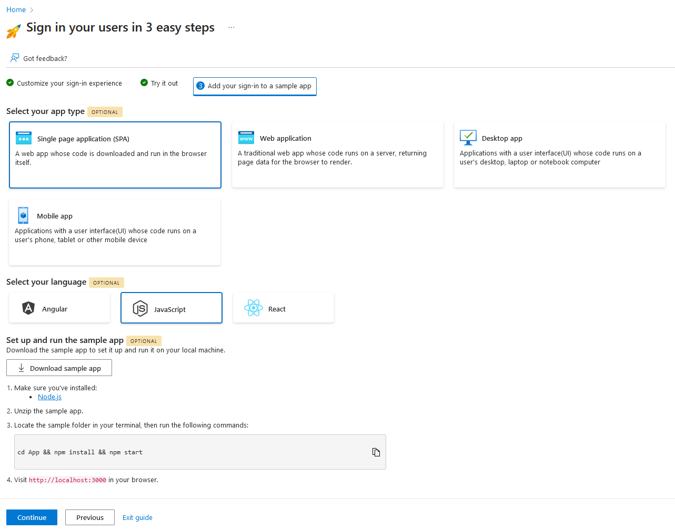
Task: Choose Desktop app as your app type
Action: (559, 154)
